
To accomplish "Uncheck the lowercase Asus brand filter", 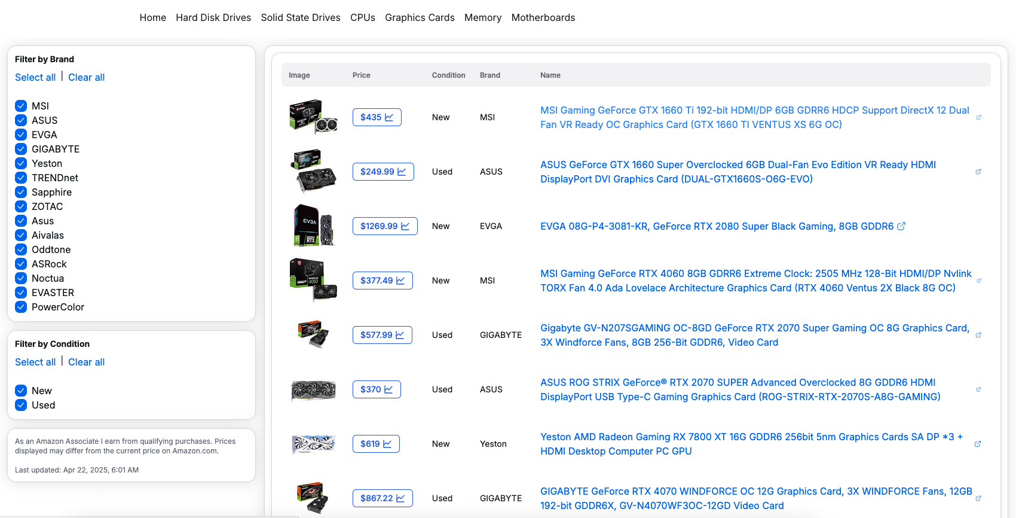I will pos(21,221).
